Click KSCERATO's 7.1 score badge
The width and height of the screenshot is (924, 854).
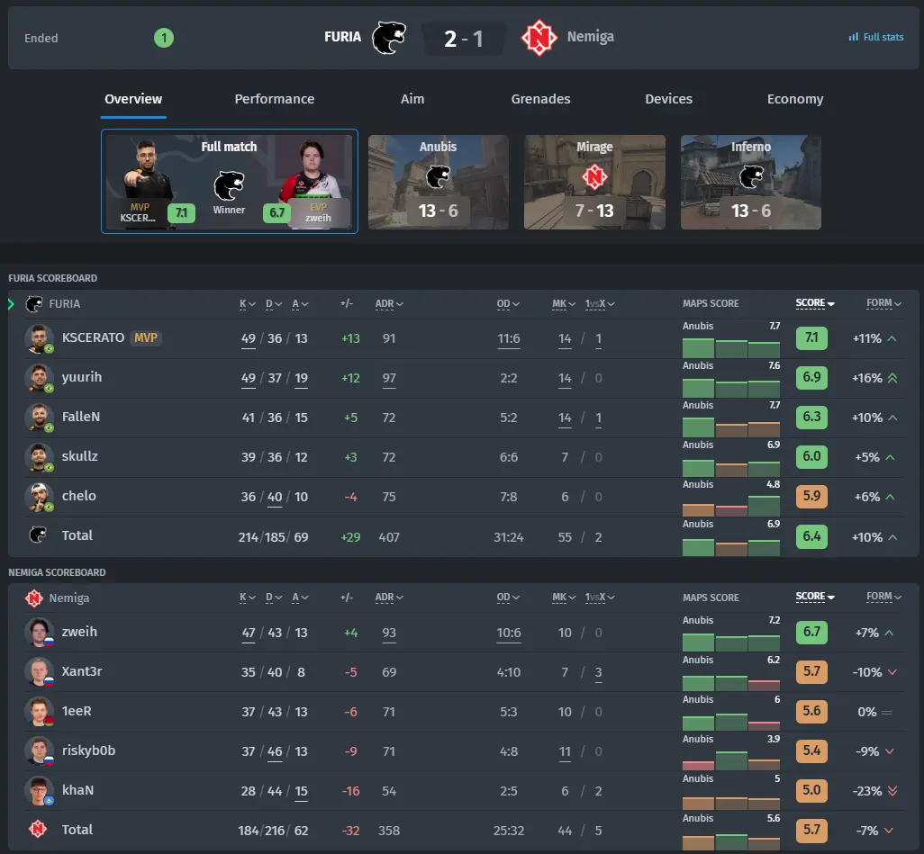(811, 337)
